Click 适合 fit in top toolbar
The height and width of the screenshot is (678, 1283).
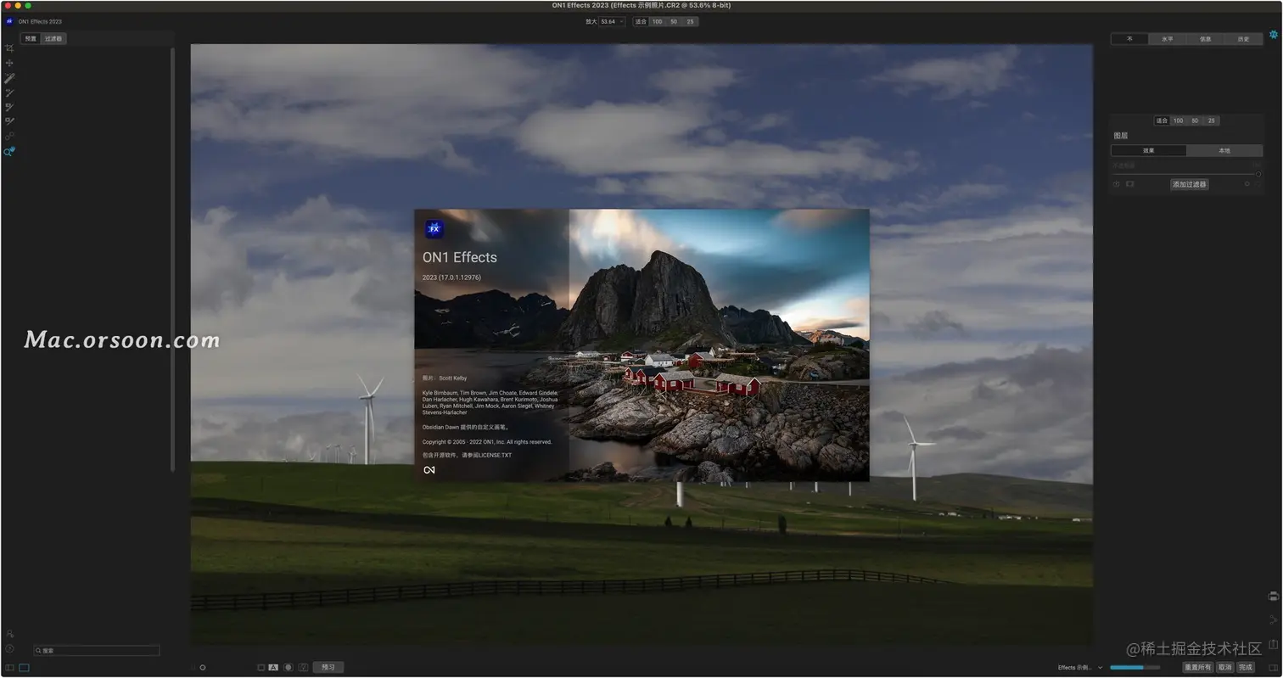tap(641, 21)
